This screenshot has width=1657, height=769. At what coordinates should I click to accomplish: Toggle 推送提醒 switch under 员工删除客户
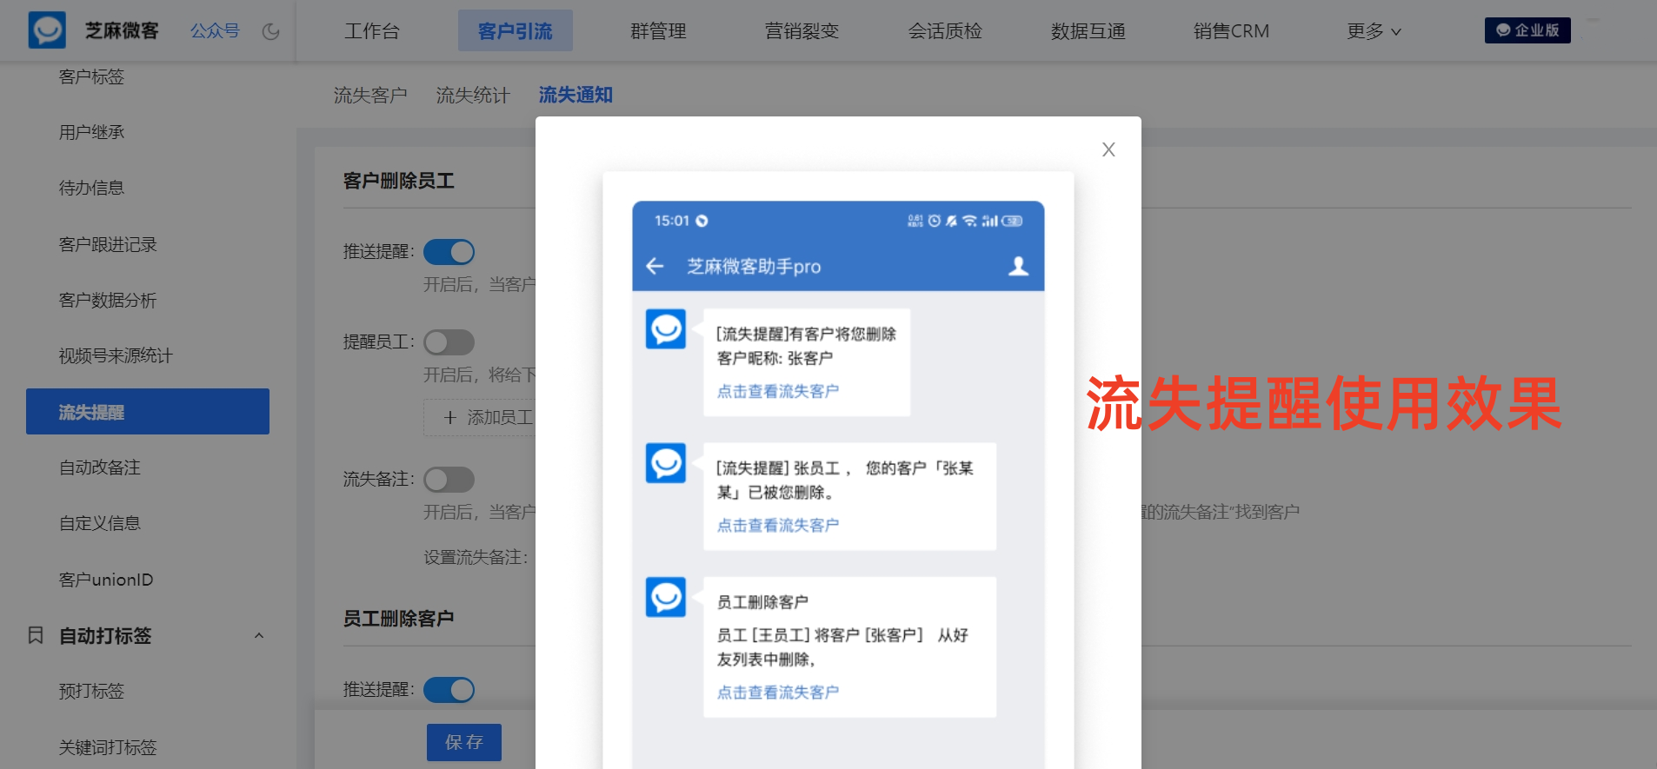[449, 690]
